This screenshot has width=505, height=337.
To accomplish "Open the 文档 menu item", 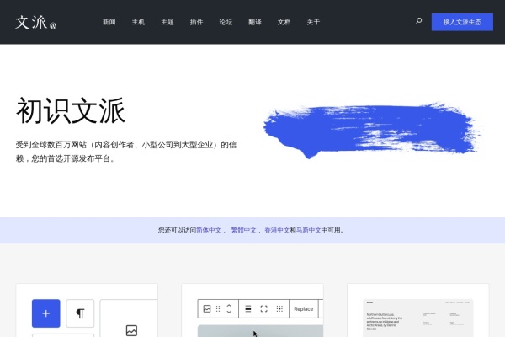I will click(284, 22).
